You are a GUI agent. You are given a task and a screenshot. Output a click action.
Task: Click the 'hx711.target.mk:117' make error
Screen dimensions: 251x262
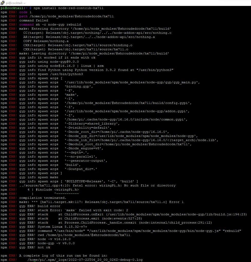coord(101,202)
